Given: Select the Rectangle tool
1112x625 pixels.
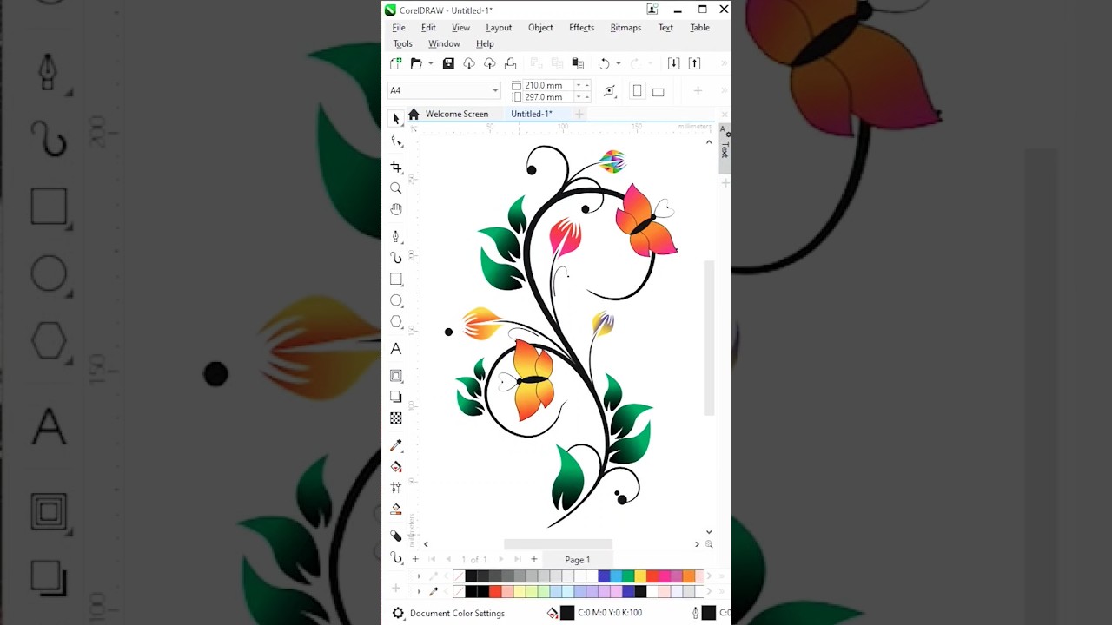Looking at the screenshot, I should pos(396,279).
